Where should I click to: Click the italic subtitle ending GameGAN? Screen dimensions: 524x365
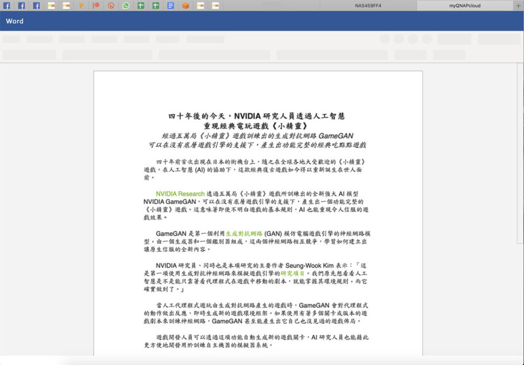point(257,136)
